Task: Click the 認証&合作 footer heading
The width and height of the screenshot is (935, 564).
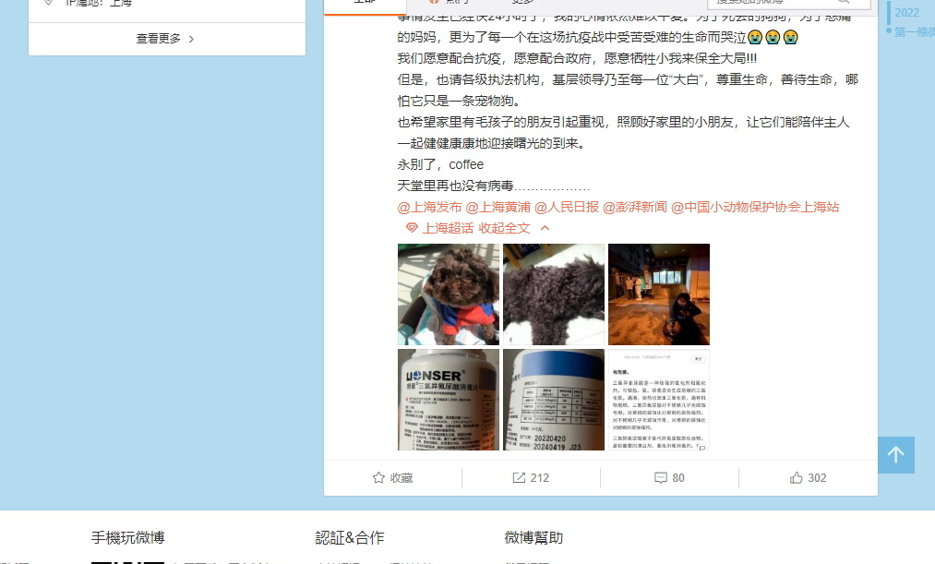Action: pos(350,537)
